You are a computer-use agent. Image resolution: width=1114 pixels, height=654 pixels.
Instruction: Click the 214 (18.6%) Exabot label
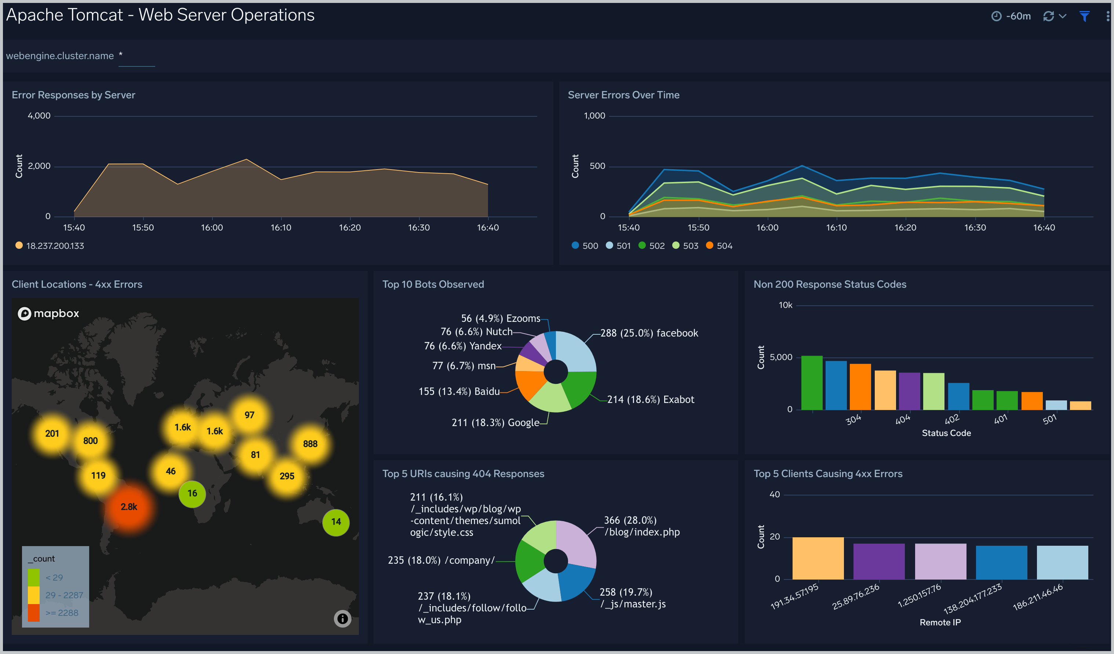point(650,399)
